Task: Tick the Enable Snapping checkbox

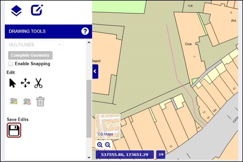Action: 11,64
